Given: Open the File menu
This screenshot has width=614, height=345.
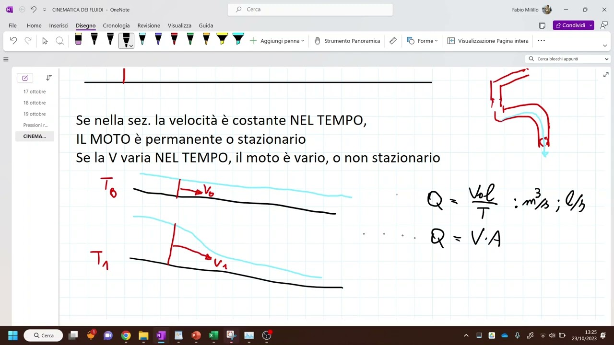Looking at the screenshot, I should pos(12,25).
